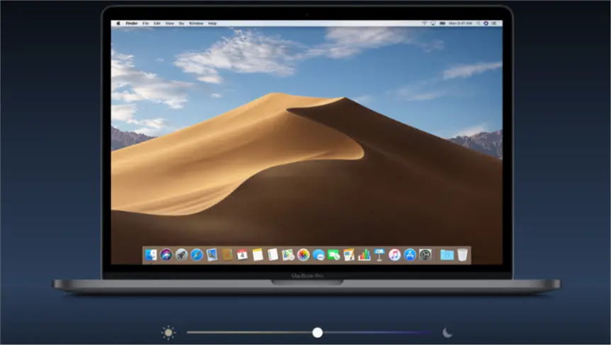Click the Siri menu bar icon
611x345 pixels.
tap(486, 23)
